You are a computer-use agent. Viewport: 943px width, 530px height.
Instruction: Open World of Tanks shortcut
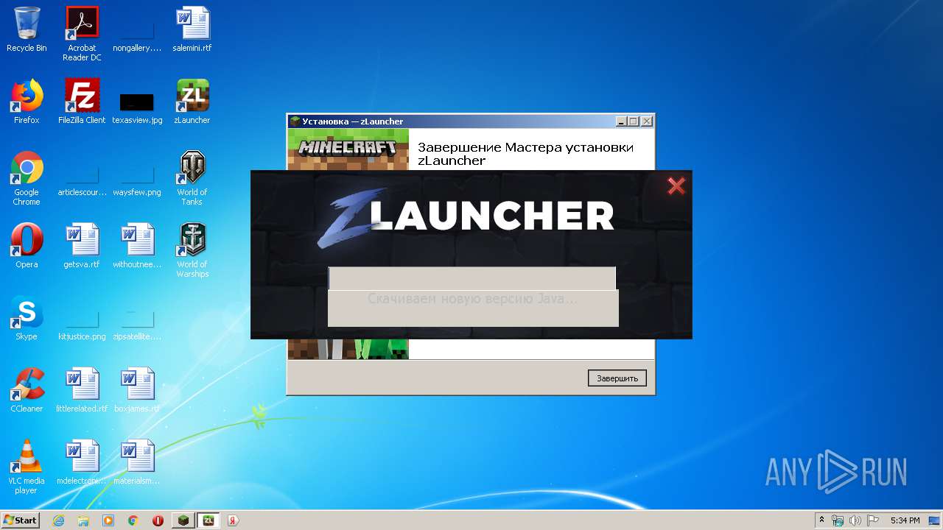(192, 178)
